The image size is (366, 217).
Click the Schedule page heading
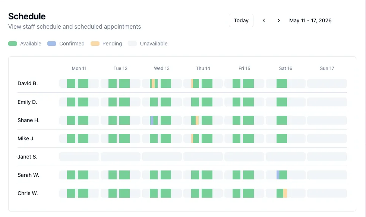click(x=27, y=16)
